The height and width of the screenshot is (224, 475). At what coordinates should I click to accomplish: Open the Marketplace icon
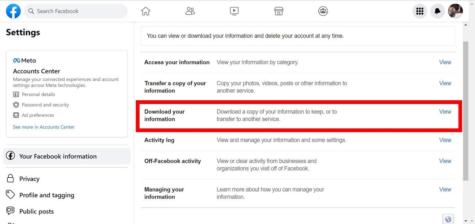[278, 11]
